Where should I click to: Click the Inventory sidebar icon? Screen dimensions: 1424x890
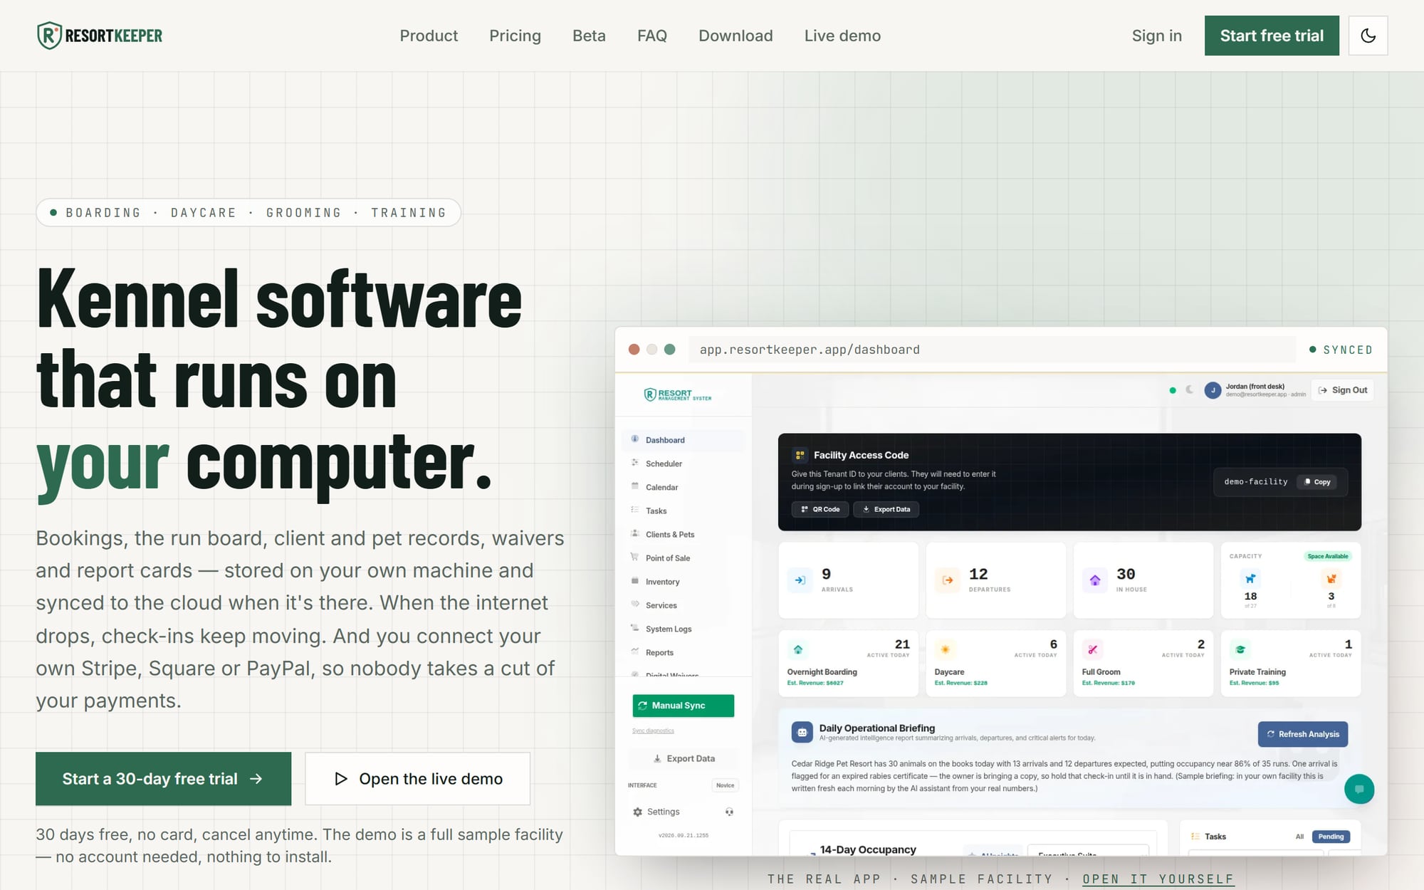point(634,581)
